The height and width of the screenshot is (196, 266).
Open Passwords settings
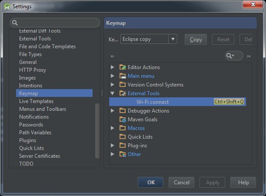point(31,125)
